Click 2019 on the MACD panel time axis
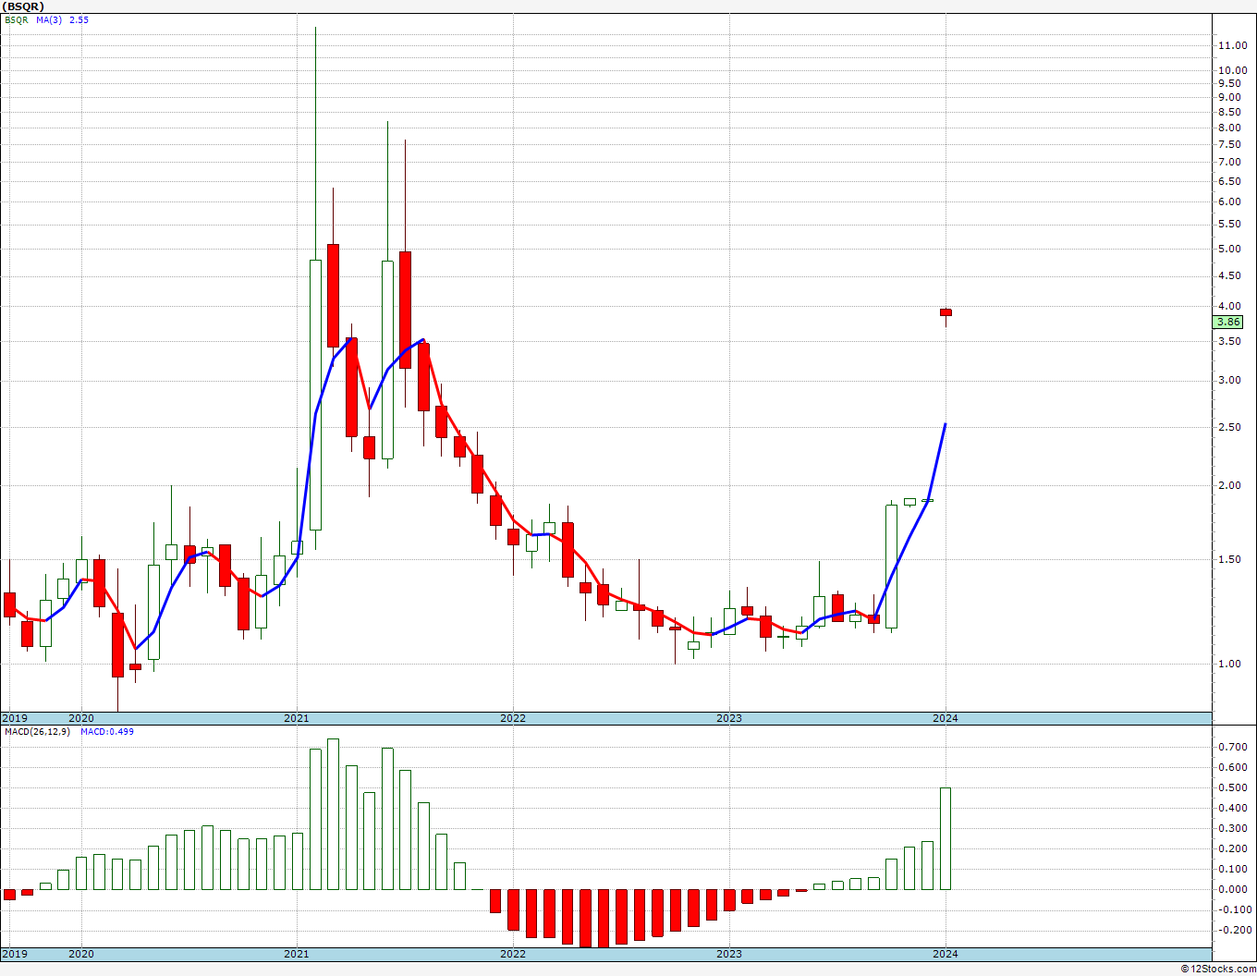Screen dimensions: 1257x976 pyautogui.click(x=14, y=954)
